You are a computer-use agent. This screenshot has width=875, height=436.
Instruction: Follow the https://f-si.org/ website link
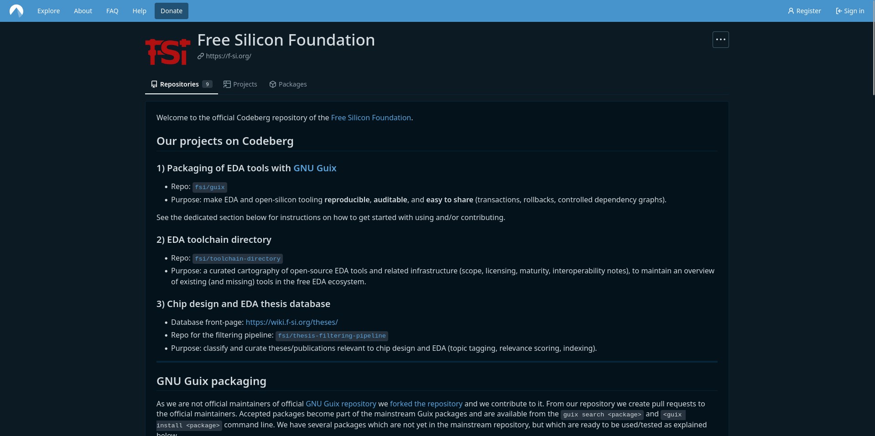pos(228,56)
